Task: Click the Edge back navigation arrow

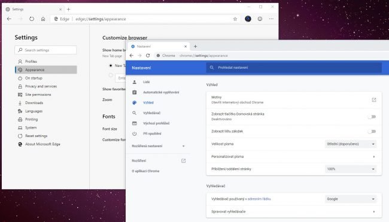Action: tap(9, 19)
